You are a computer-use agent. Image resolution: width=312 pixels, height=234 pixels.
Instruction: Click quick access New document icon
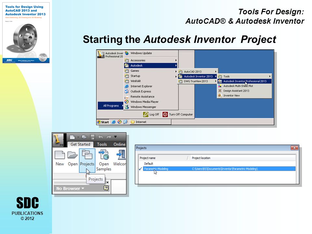coord(72,137)
